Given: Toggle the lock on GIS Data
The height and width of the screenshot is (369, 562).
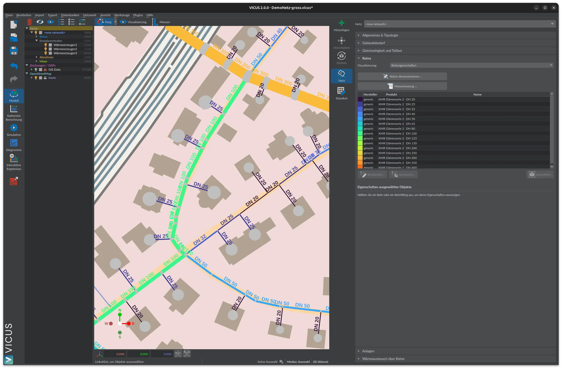Looking at the screenshot, I should (x=45, y=70).
